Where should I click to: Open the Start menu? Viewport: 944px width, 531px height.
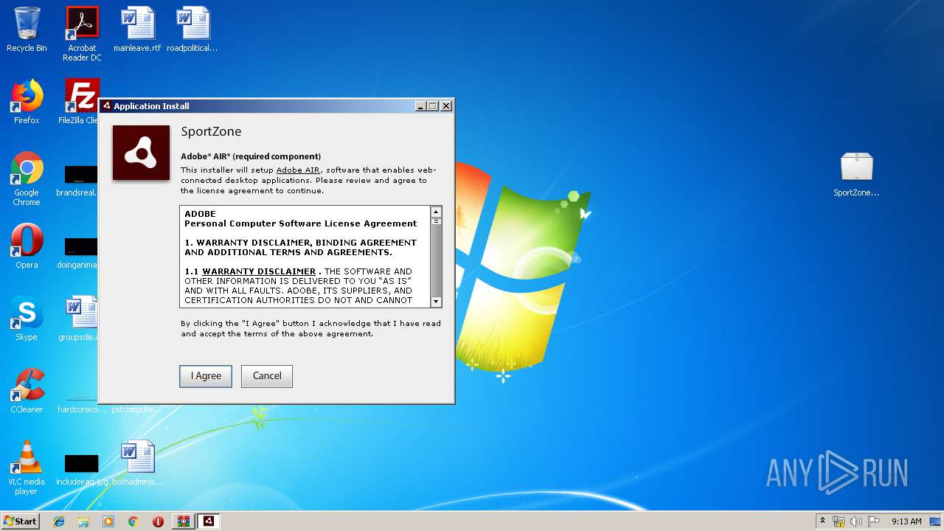click(21, 521)
